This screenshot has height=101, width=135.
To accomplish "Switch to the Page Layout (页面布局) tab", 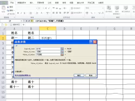I will coord(40,3).
